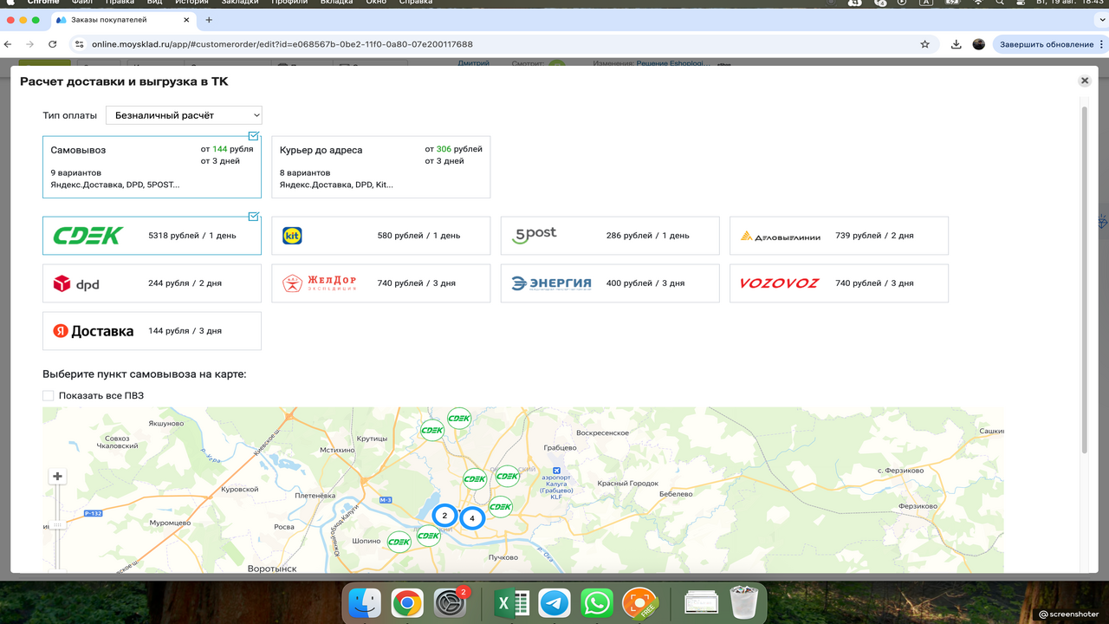Open Telegram from the dock
Screen dimensions: 1109x624
[x=554, y=602]
